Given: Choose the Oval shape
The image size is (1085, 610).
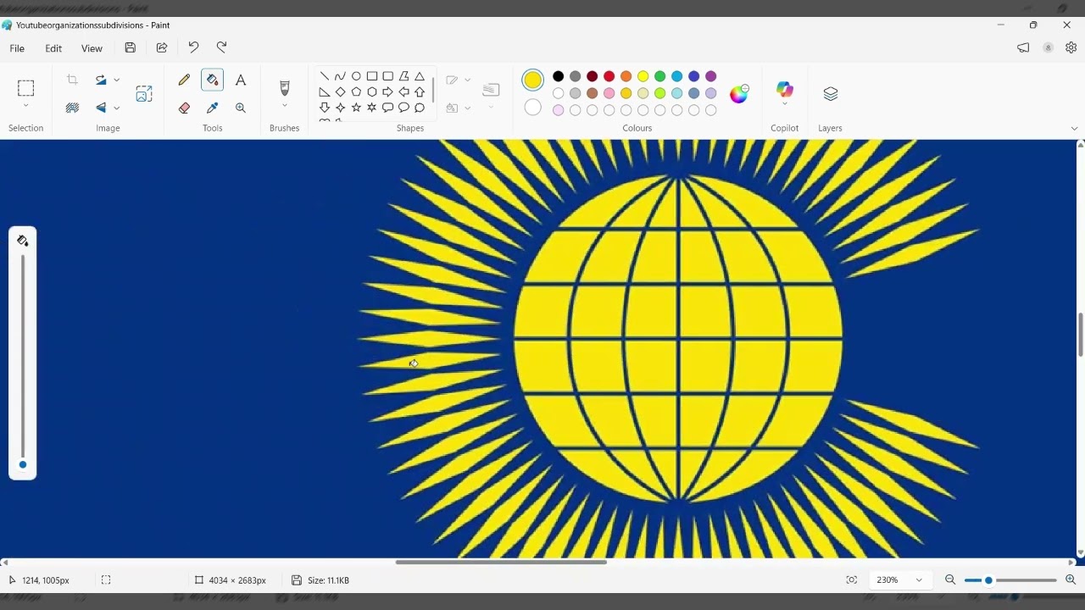Looking at the screenshot, I should point(356,76).
